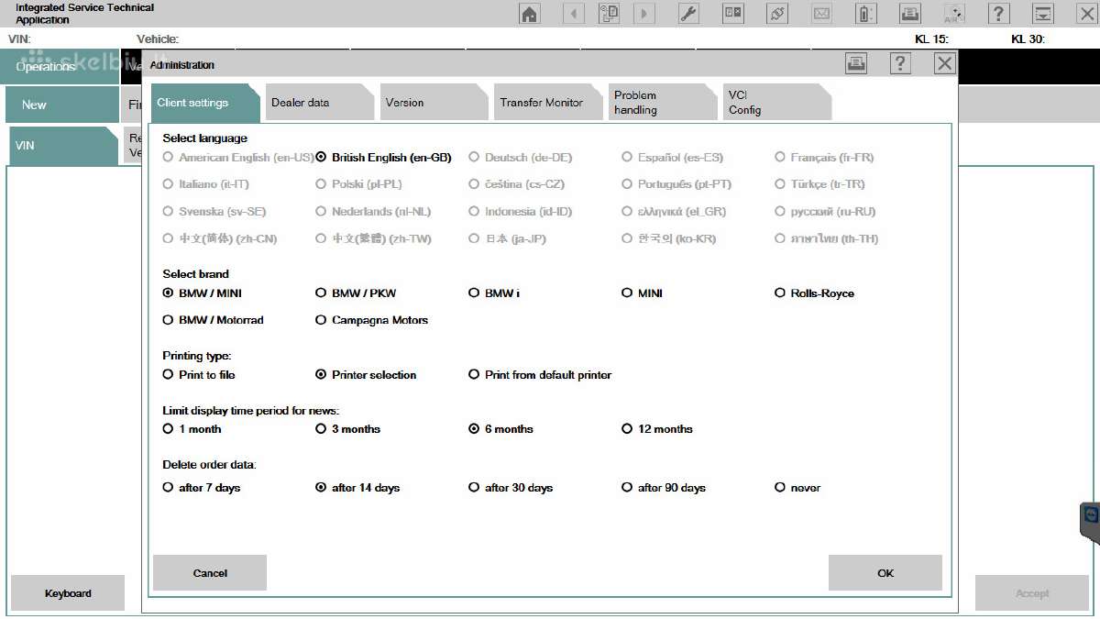Click the Cancel button
Image resolution: width=1100 pixels, height=619 pixels.
coord(210,573)
